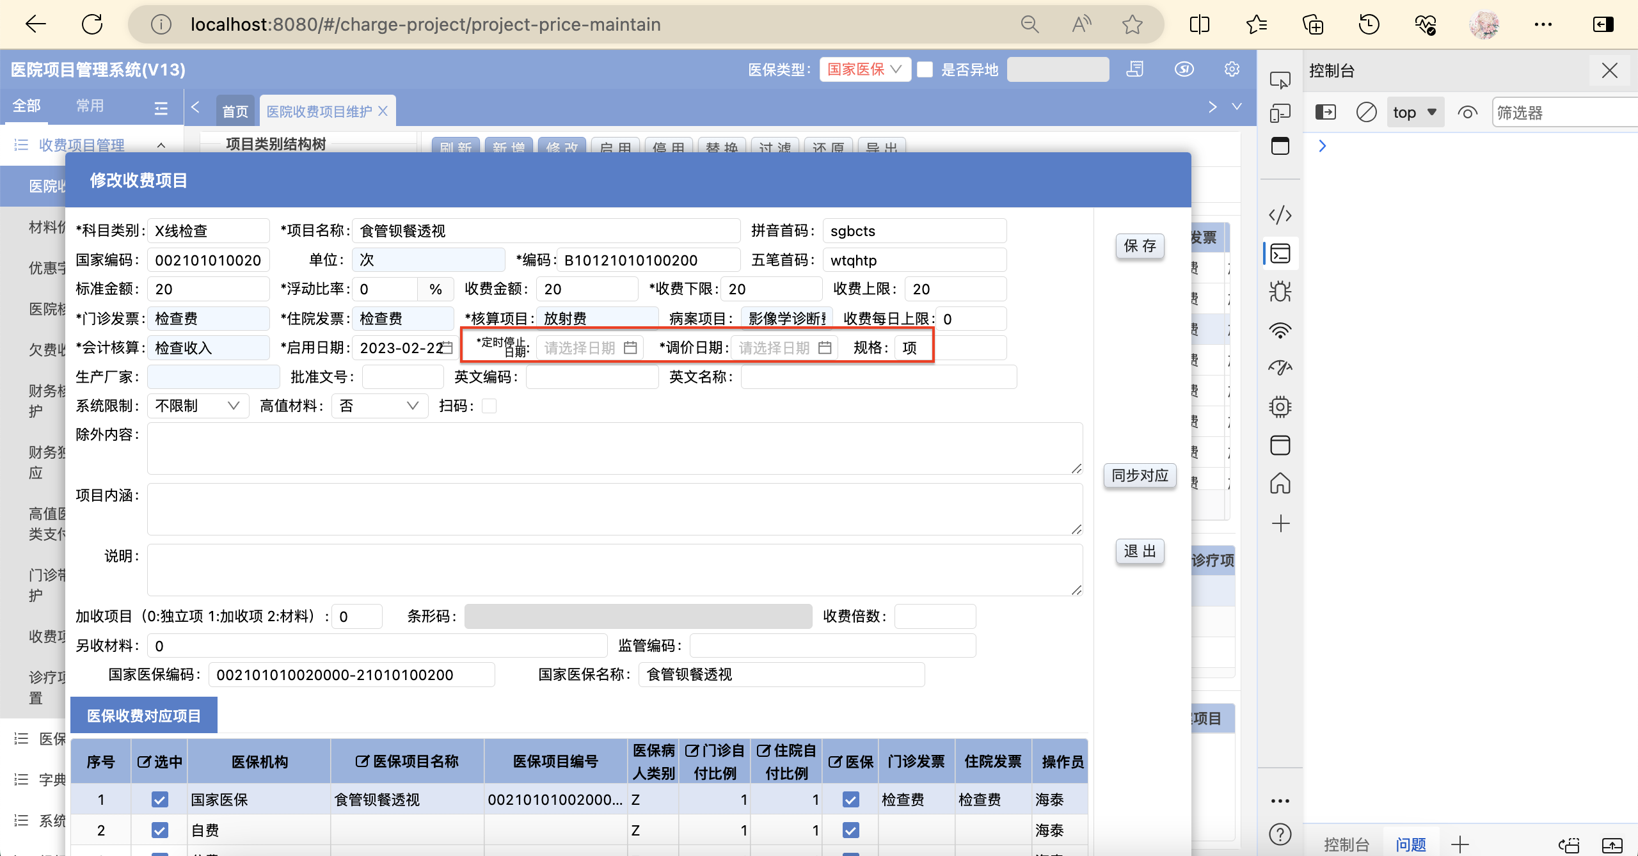Add page to favorites star icon
Image resolution: width=1638 pixels, height=856 pixels.
[1132, 24]
